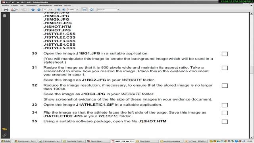254x143 pixels.
Task: Tick the checkbox for step 35
Action: point(225,122)
